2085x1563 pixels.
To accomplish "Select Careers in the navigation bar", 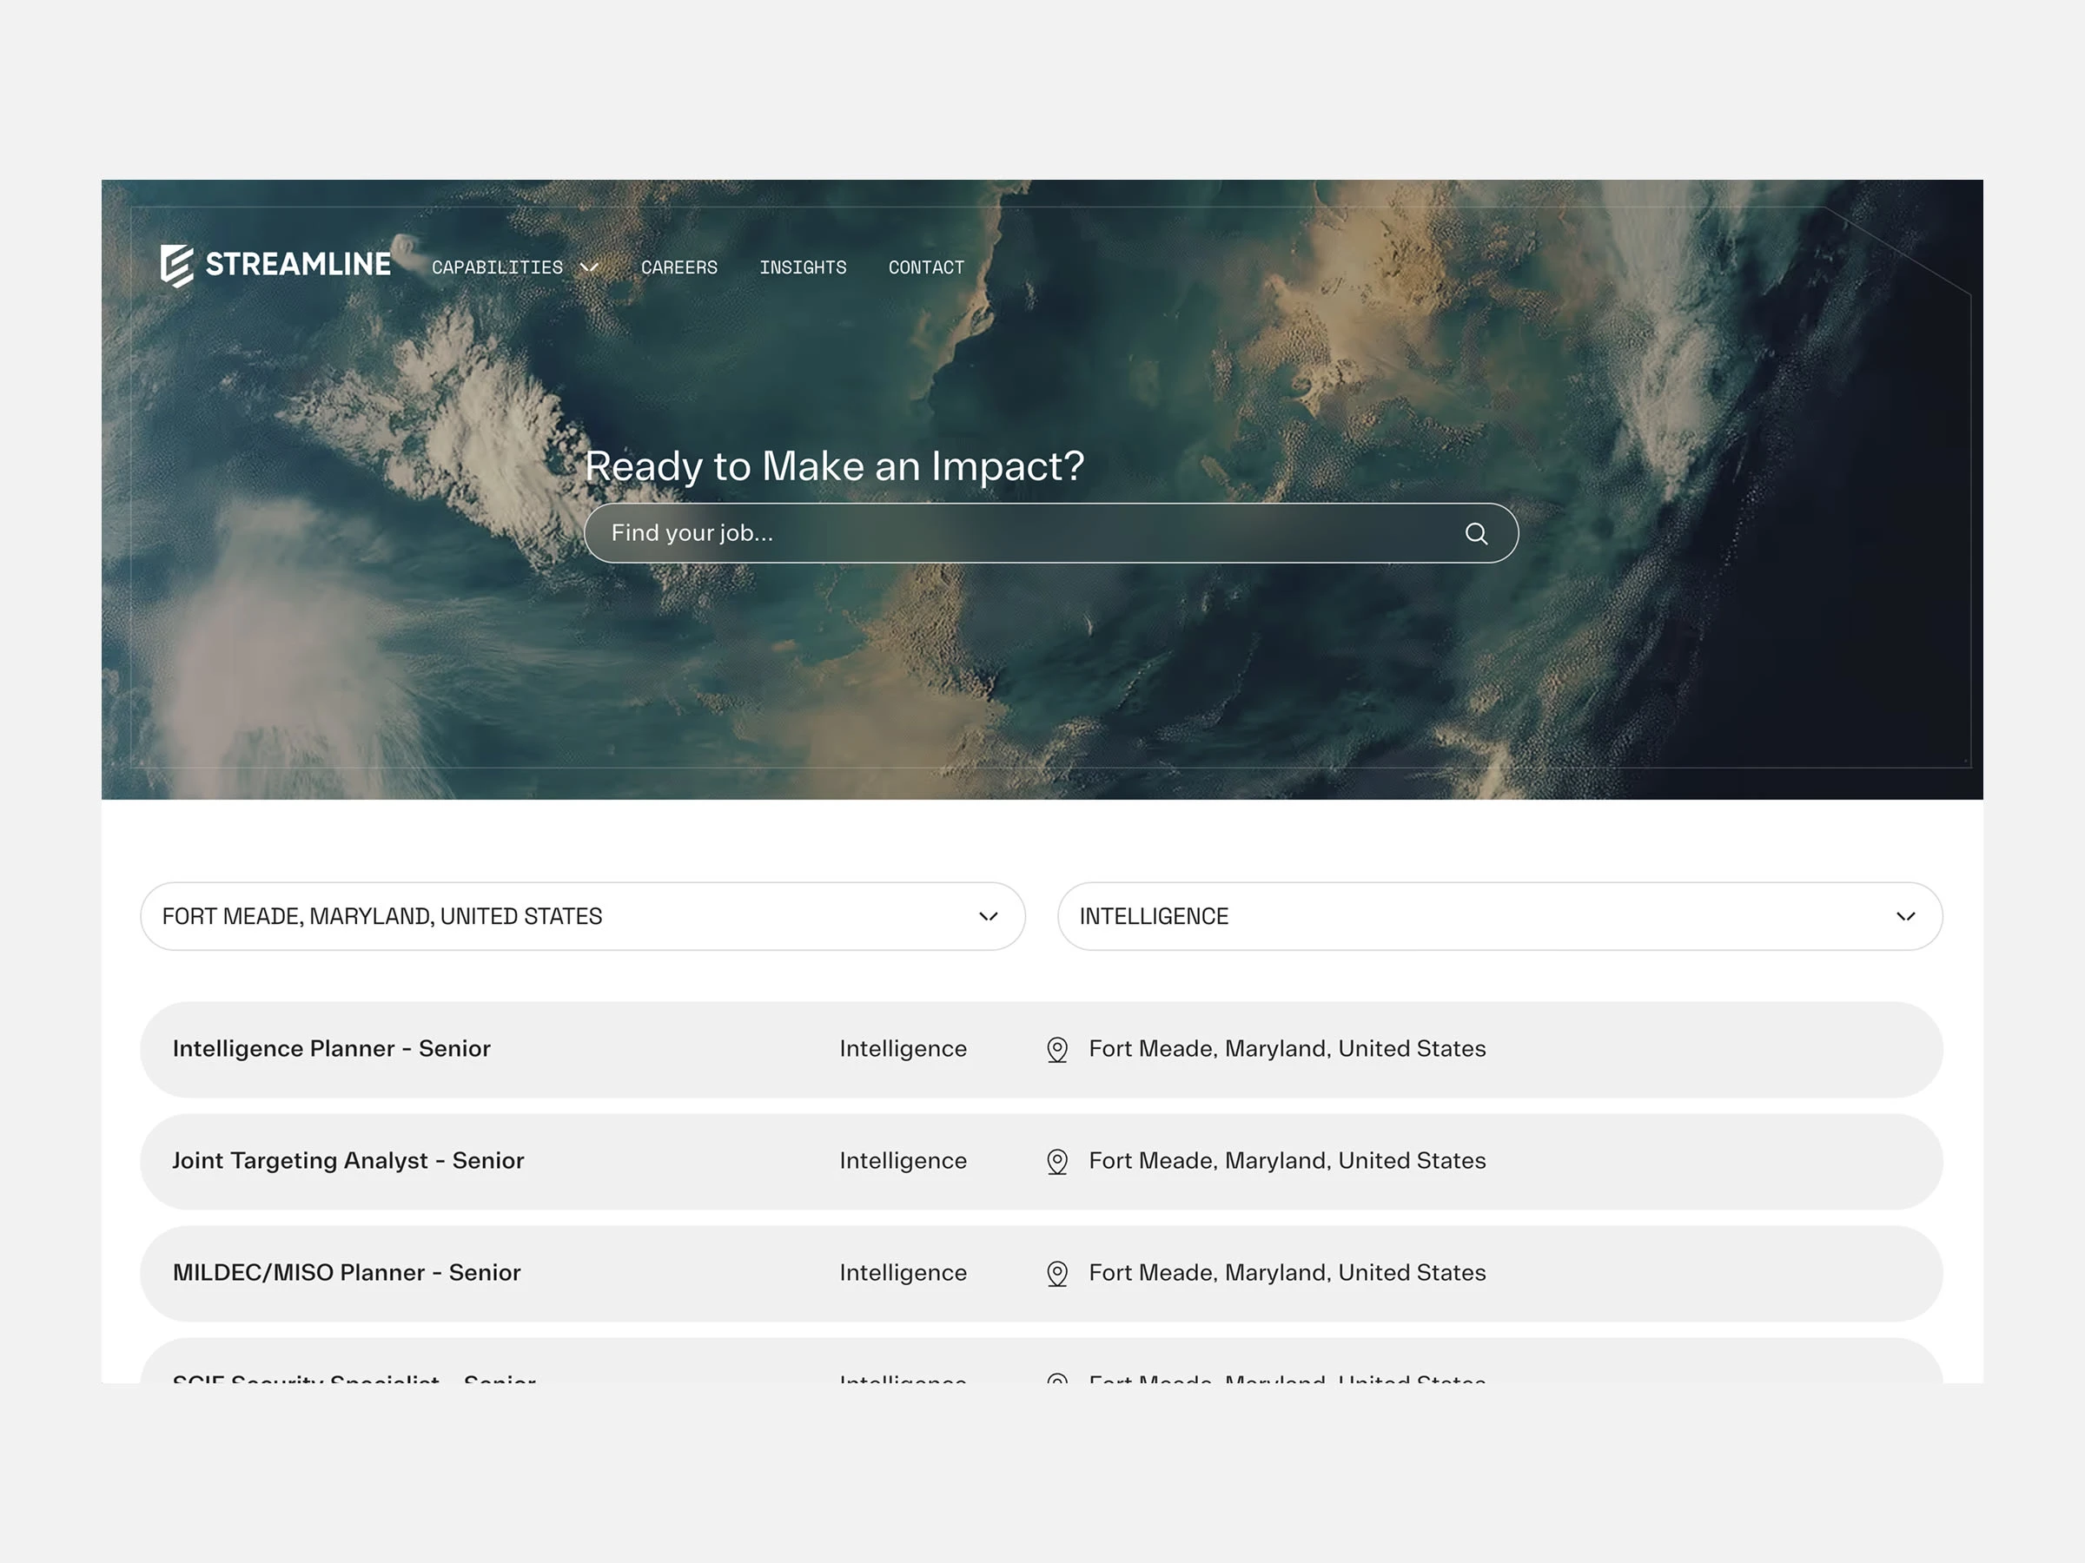I will [678, 267].
